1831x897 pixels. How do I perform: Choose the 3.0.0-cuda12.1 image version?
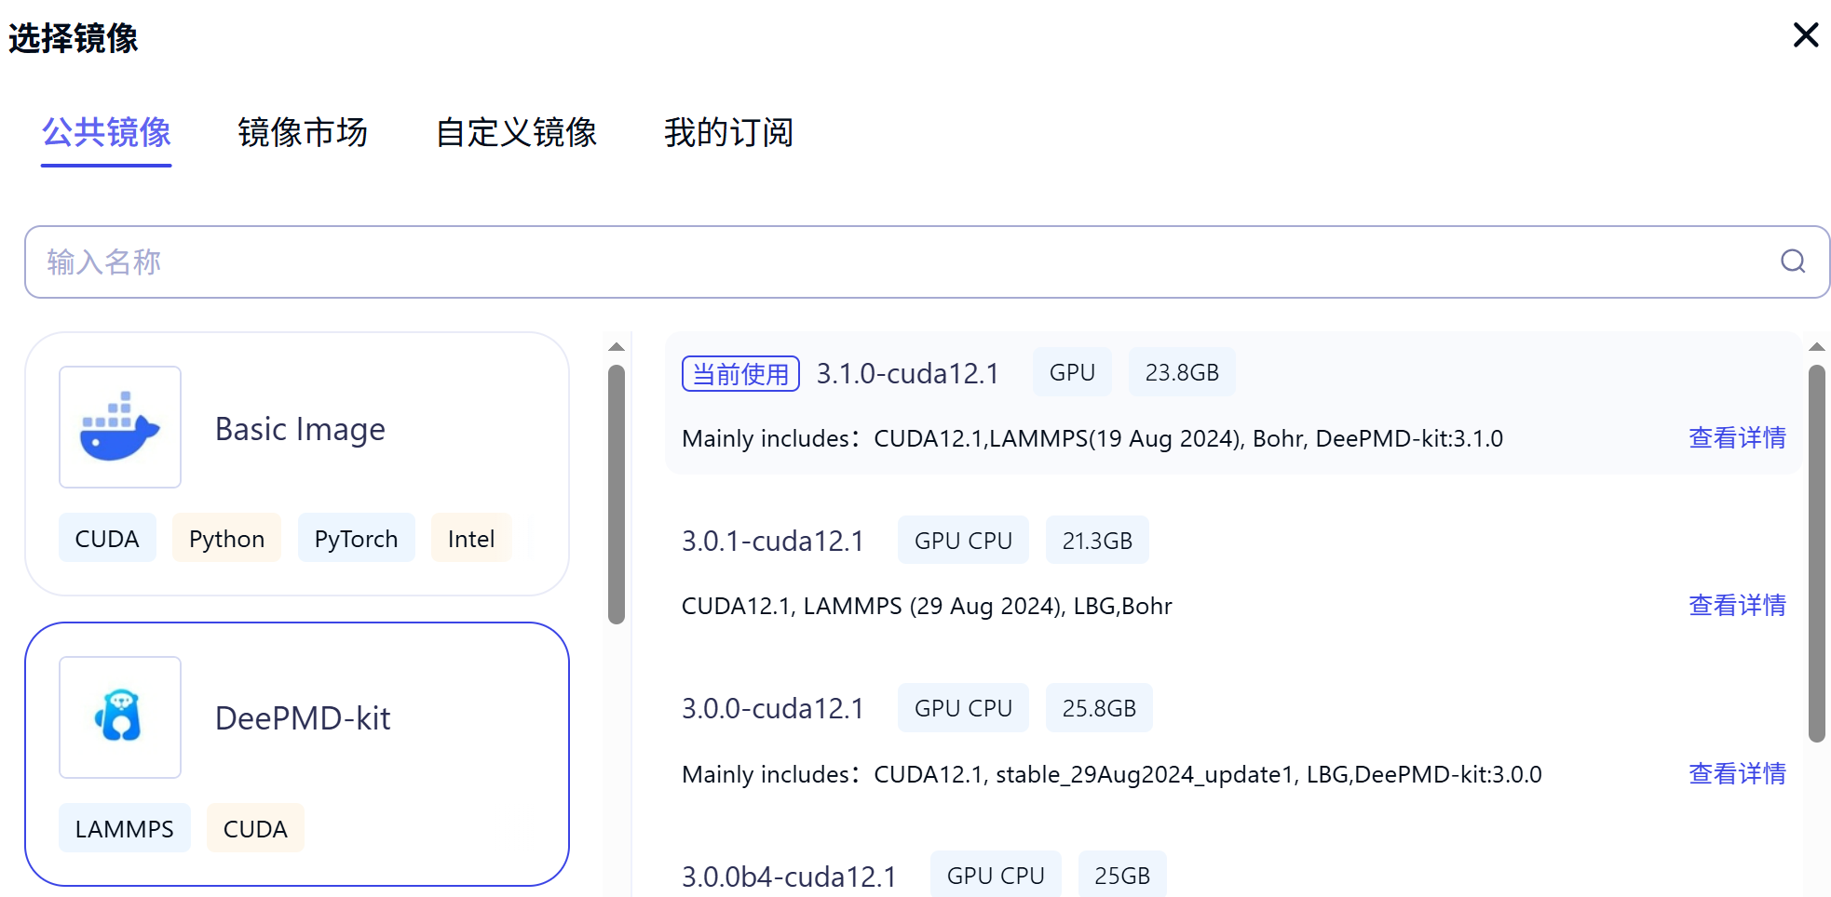click(773, 708)
